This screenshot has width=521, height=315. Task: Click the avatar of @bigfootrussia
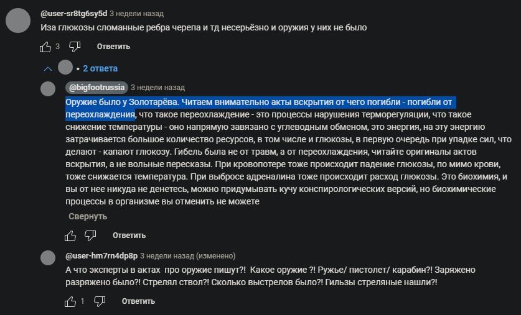tap(48, 89)
